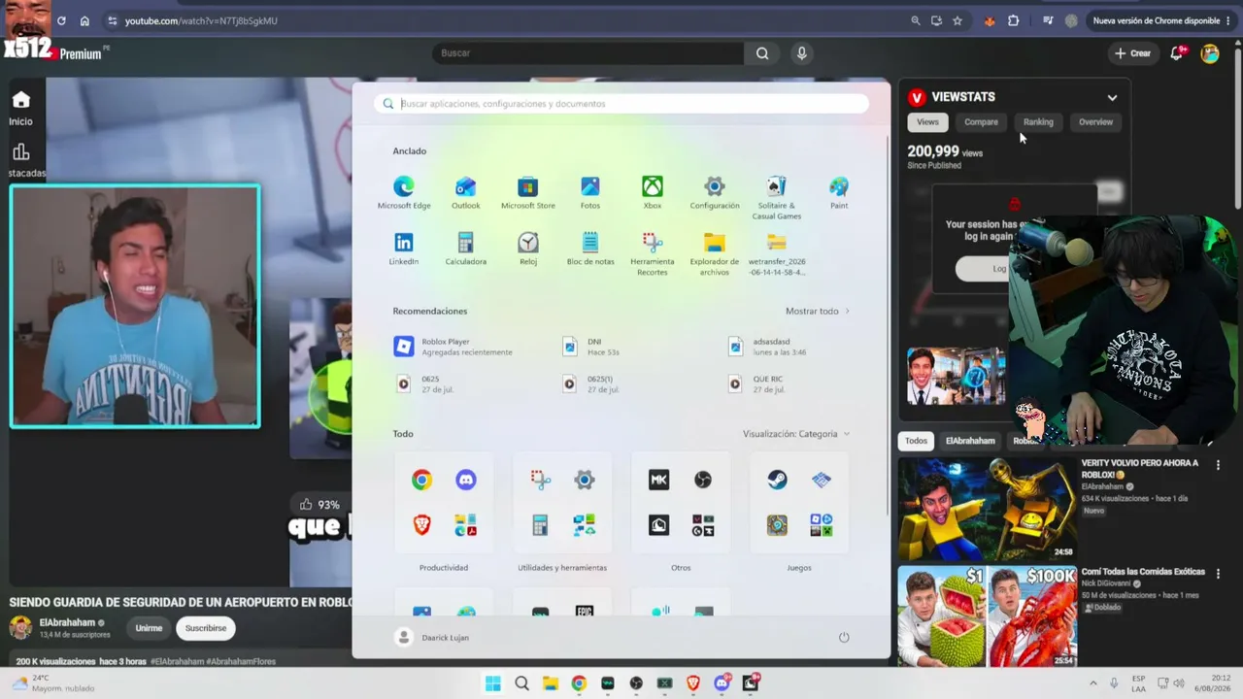Open options menu for Comidas Exóticas video
Image resolution: width=1243 pixels, height=699 pixels.
1218,574
